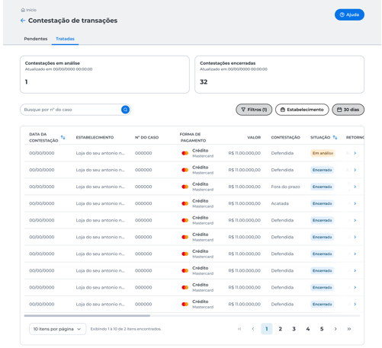This screenshot has height=348, width=382.
Task: Select page 3 in pagination
Action: 294,329
